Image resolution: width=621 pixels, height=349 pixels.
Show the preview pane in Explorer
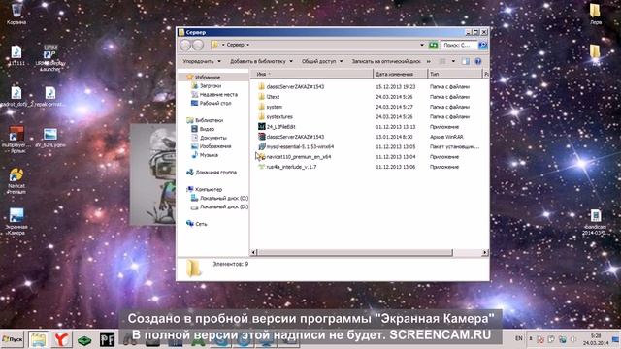coord(466,61)
